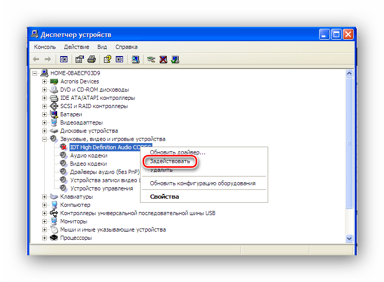Expand the Видеоадаптеры node
This screenshot has height=282, width=384.
44,122
